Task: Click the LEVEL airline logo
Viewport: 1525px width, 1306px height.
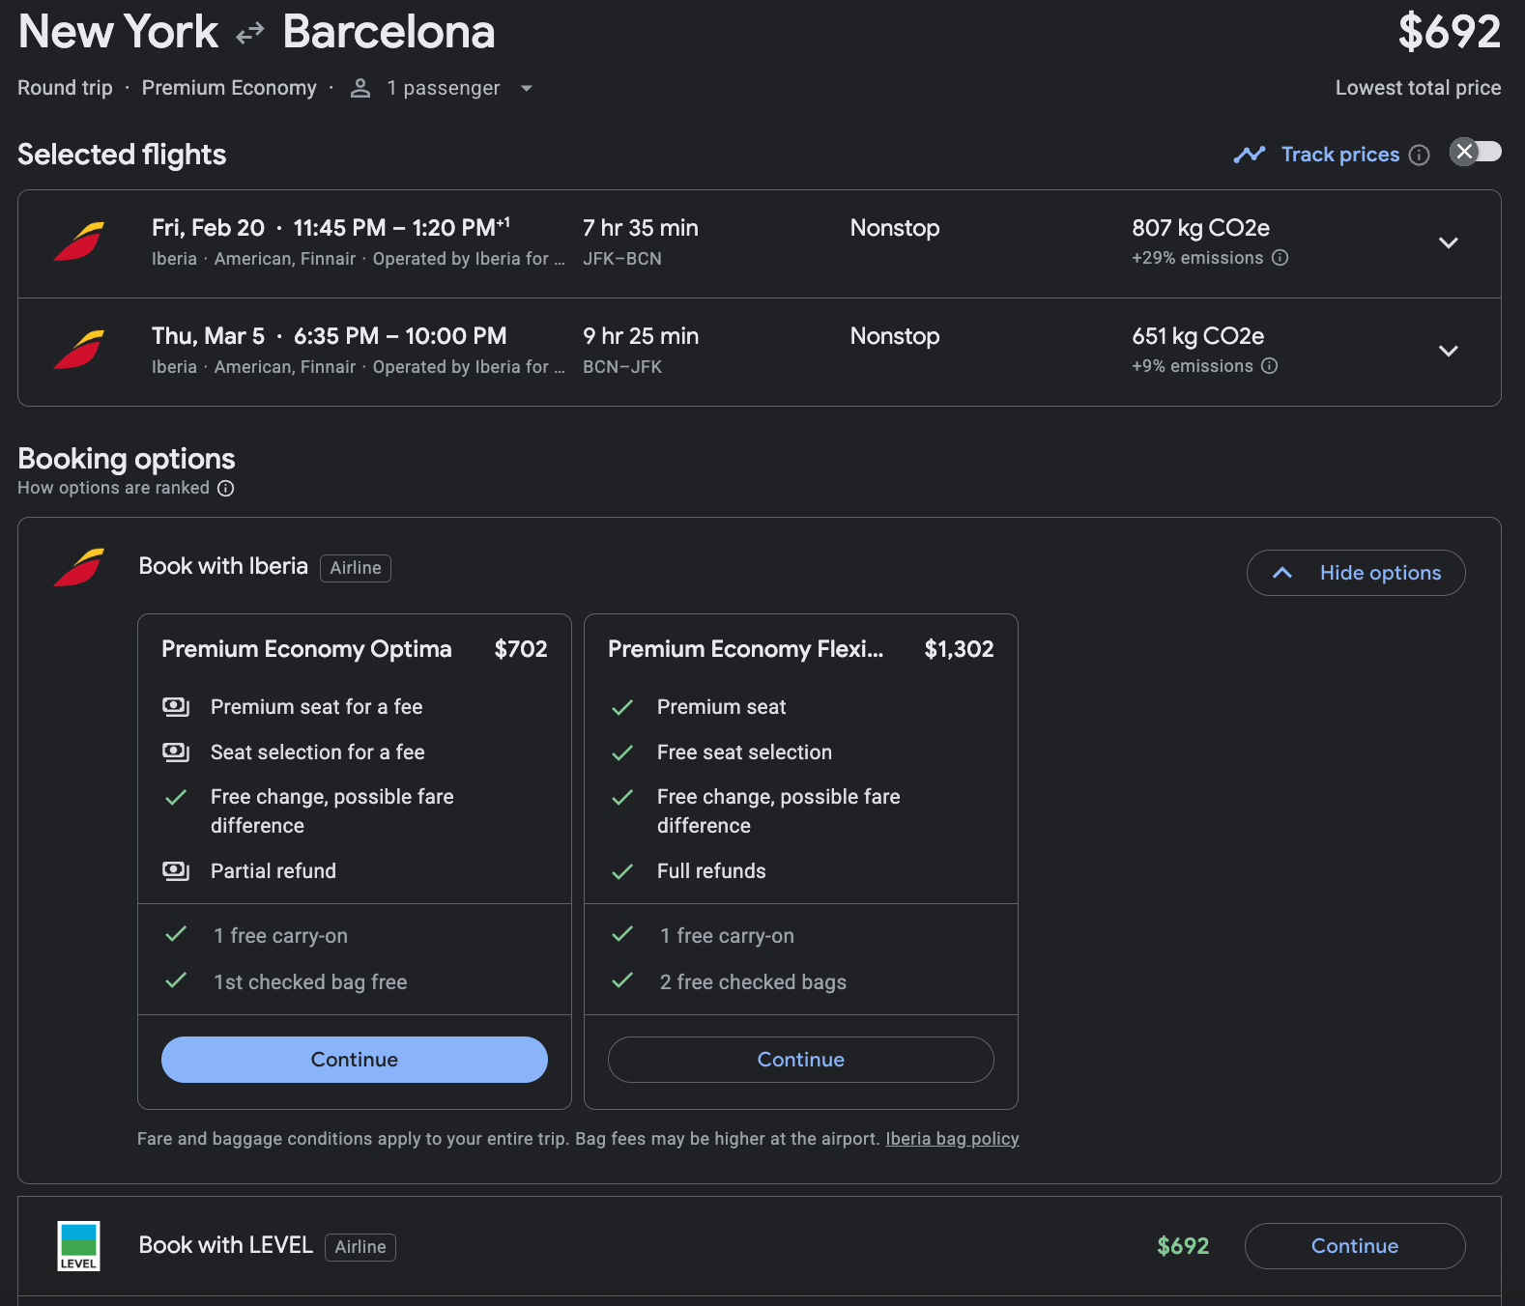Action: [78, 1246]
